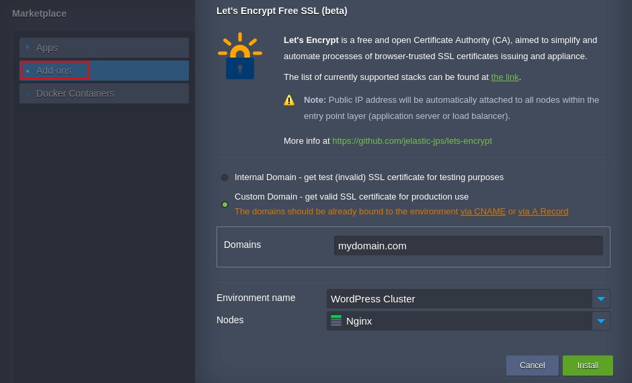Image resolution: width=632 pixels, height=383 pixels.
Task: Open the Environment name dropdown arrow
Action: point(601,299)
